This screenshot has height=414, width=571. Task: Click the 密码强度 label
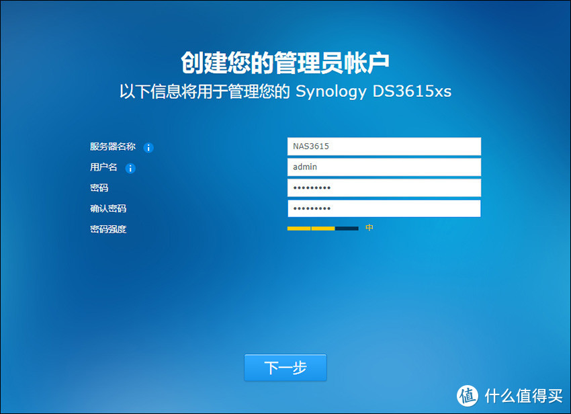click(108, 229)
